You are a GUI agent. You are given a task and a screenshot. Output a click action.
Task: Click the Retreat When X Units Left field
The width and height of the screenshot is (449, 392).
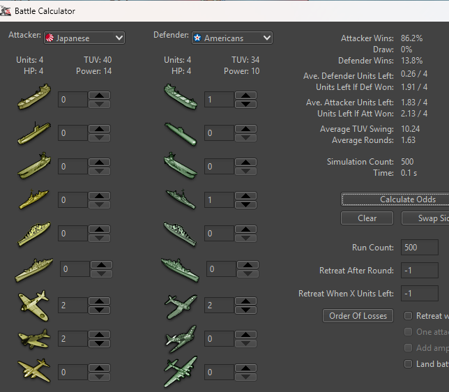(x=420, y=293)
